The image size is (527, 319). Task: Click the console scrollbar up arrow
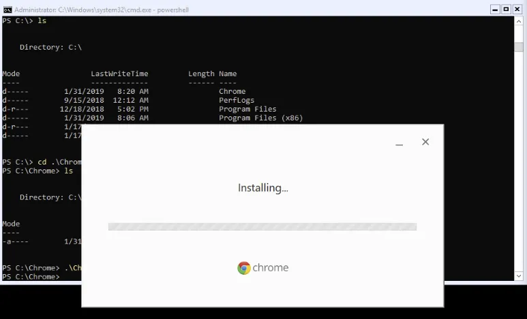[519, 21]
